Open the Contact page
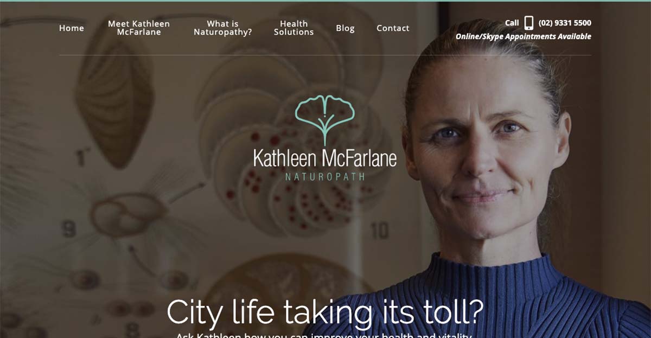 click(393, 28)
